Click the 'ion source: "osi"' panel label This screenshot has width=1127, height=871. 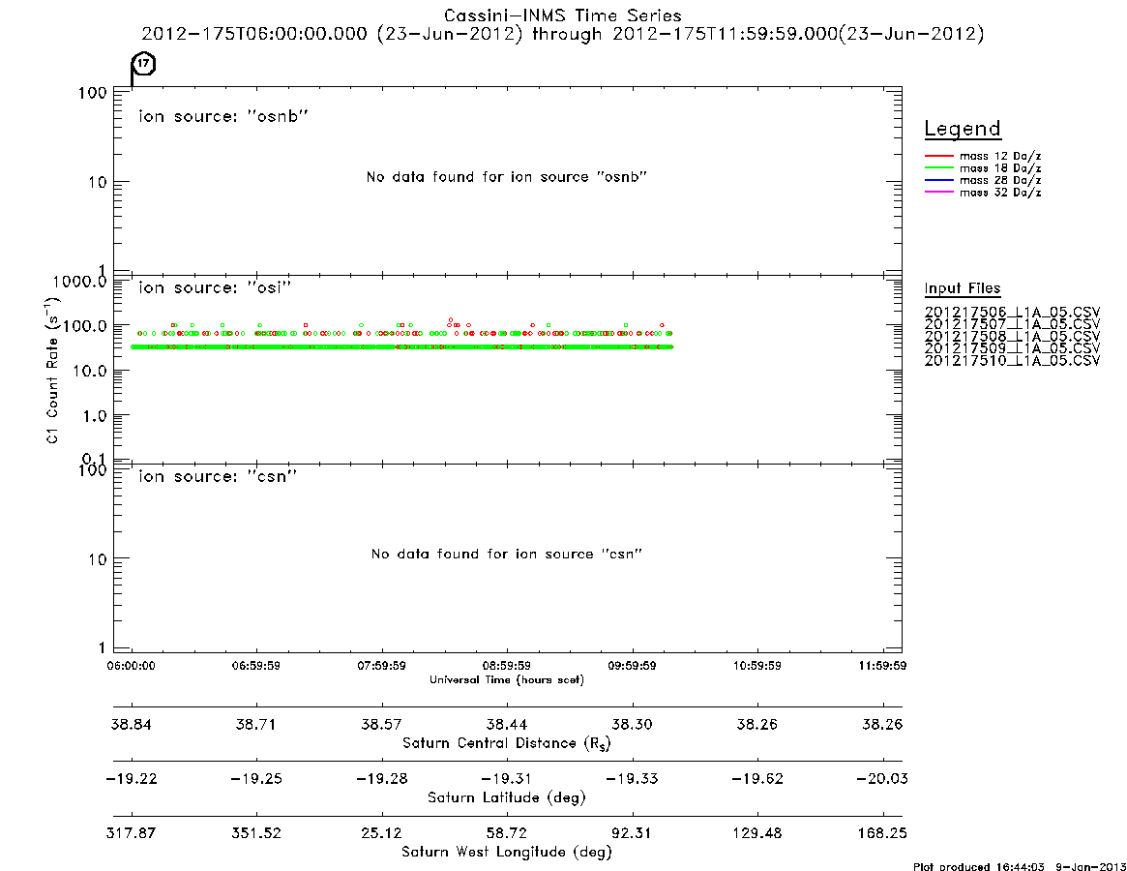click(x=215, y=287)
